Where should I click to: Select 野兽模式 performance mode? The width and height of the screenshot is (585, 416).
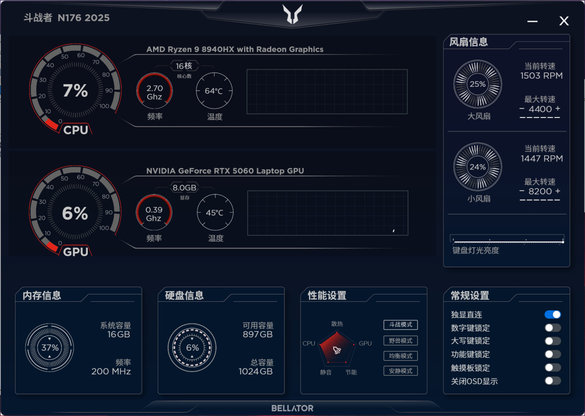[400, 341]
